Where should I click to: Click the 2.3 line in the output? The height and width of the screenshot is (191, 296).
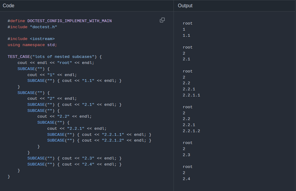(186, 155)
